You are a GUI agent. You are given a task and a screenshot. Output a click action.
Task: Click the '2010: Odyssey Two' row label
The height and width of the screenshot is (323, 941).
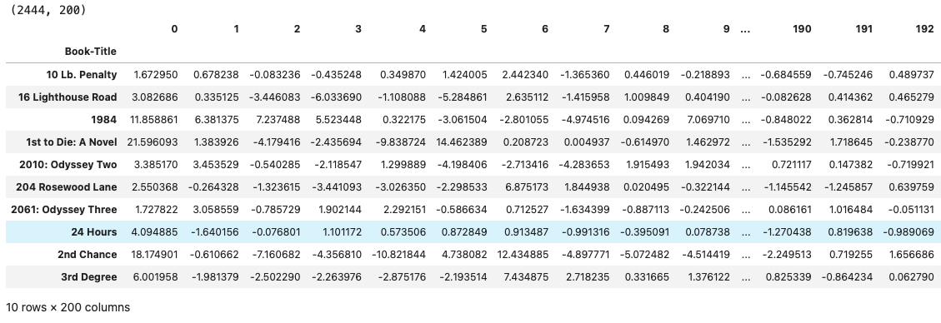tap(68, 165)
